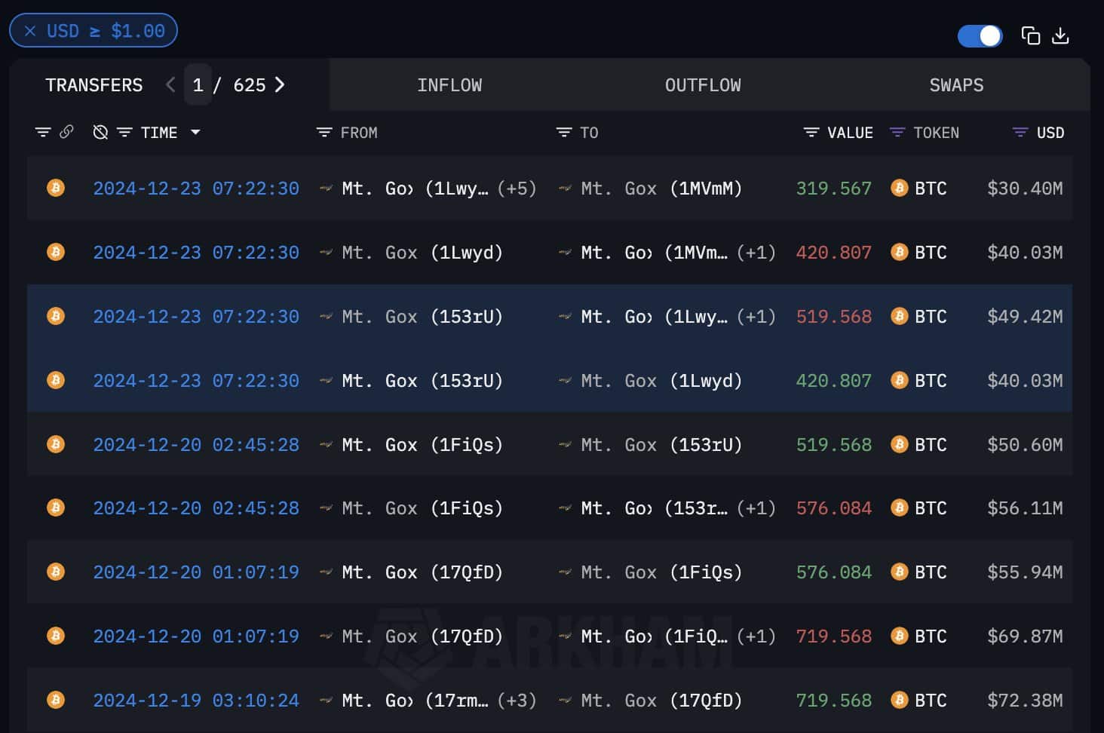The height and width of the screenshot is (733, 1104).
Task: Click the download icon at top right
Action: coord(1060,35)
